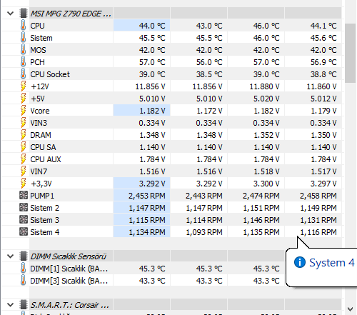Click the thermometer icon of DIMM[1] Sıcaklık row
The width and height of the screenshot is (357, 315).
click(x=23, y=269)
